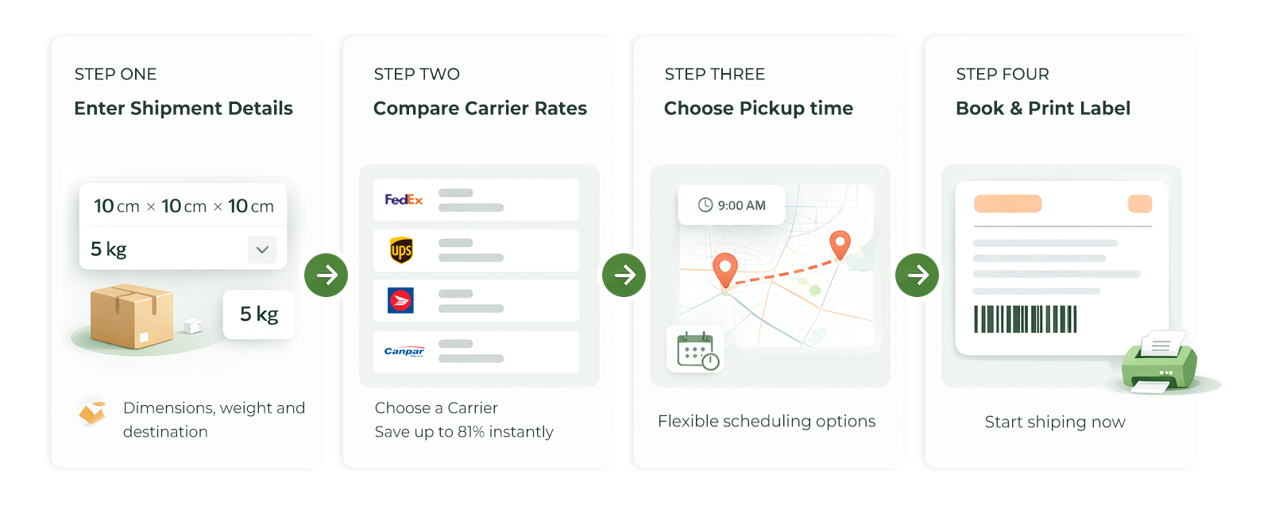Viewport: 1271px width, 509px height.
Task: Click the arrow leading to step four
Action: coord(917,275)
